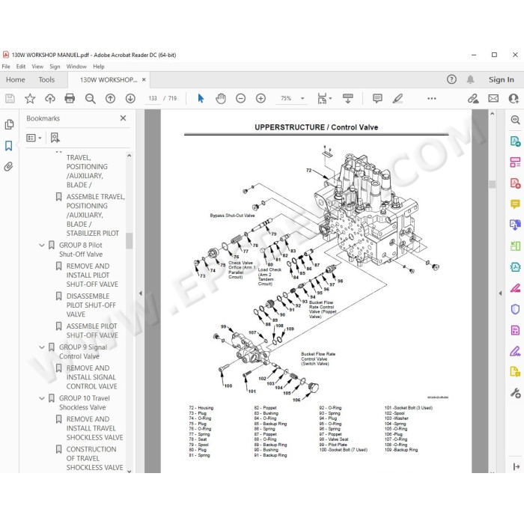
Task: Select the arrow selection tool
Action: 201,98
